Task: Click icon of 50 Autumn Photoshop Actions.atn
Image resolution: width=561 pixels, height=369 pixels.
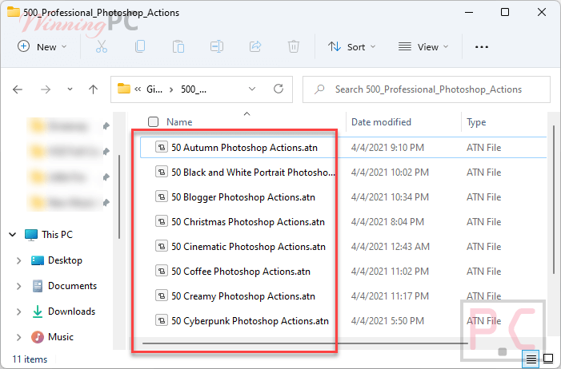Action: click(162, 147)
